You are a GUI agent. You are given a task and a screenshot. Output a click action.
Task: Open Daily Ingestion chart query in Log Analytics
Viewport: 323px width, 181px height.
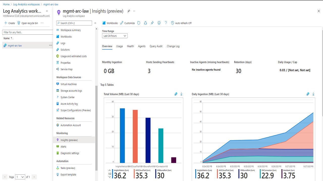point(308,94)
